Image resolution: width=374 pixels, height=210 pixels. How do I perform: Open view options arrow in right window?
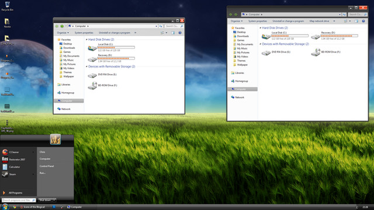tap(350, 21)
